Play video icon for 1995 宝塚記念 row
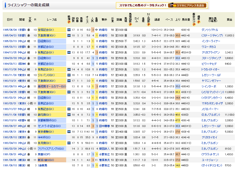Image resolution: width=241 pixels, height=169 pixels. pos(69,30)
